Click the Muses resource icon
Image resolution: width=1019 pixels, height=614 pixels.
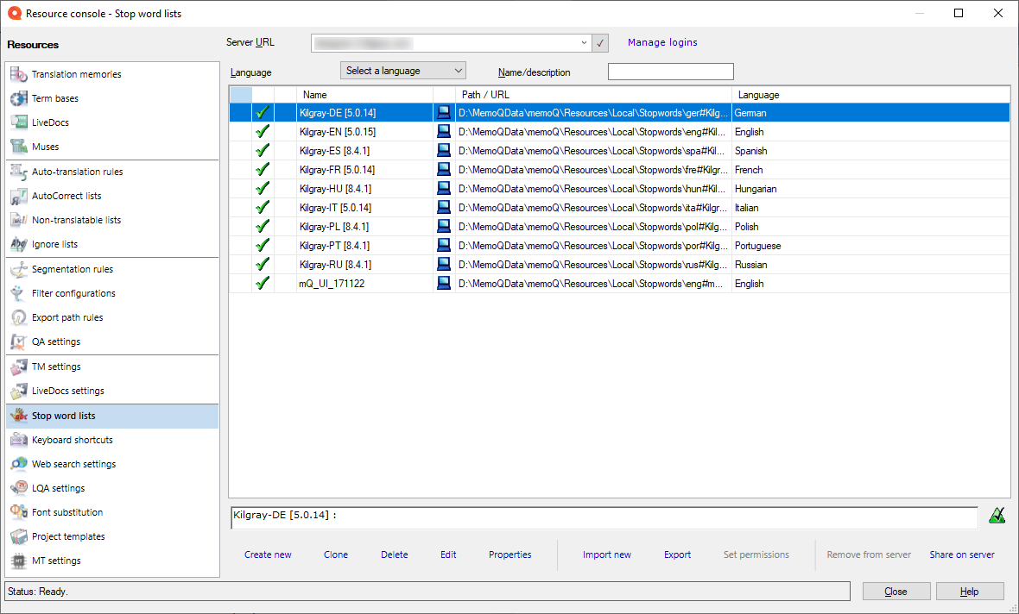(18, 147)
